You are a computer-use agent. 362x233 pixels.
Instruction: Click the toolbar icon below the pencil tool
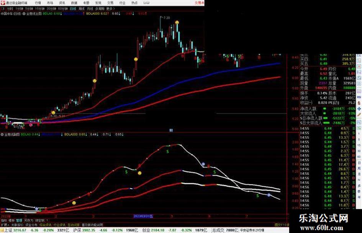tap(359, 122)
